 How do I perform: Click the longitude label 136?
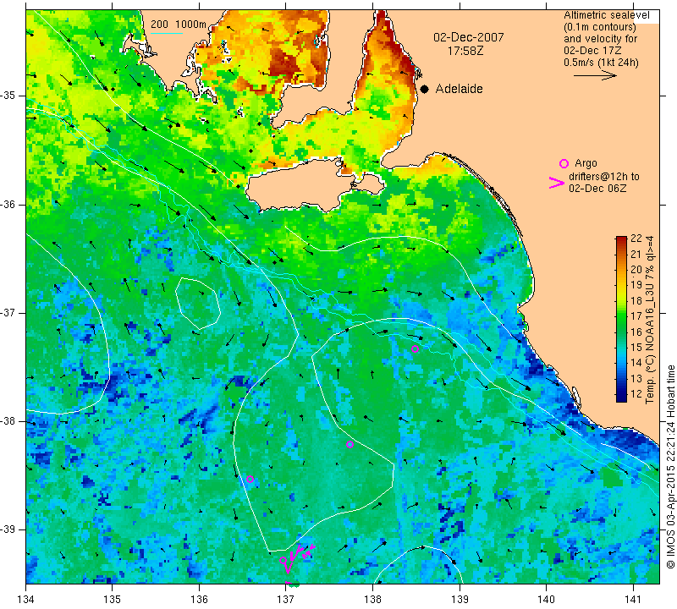199,599
